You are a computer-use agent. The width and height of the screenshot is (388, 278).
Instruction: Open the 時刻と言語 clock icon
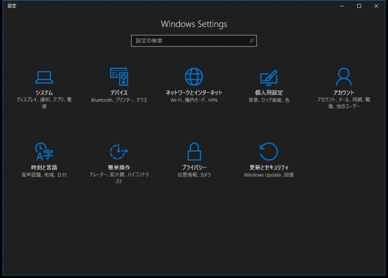click(44, 152)
